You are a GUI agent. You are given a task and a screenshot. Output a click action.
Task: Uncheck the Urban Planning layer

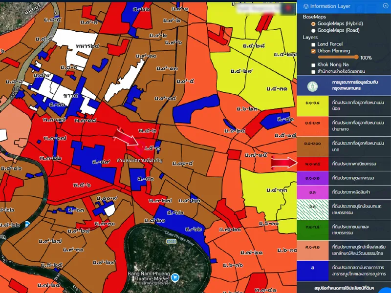(x=313, y=51)
